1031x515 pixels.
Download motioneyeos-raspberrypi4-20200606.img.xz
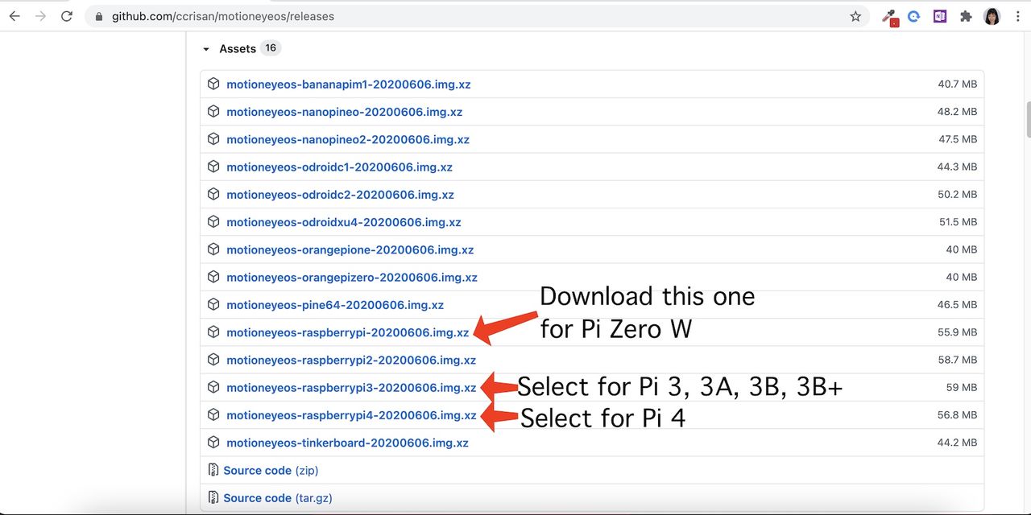tap(351, 415)
